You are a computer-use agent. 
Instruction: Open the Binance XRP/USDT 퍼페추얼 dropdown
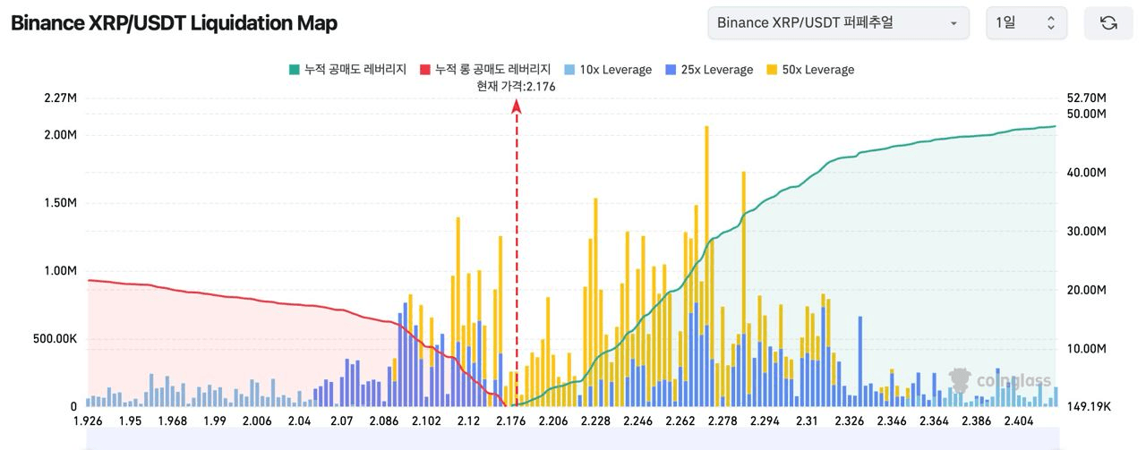837,23
